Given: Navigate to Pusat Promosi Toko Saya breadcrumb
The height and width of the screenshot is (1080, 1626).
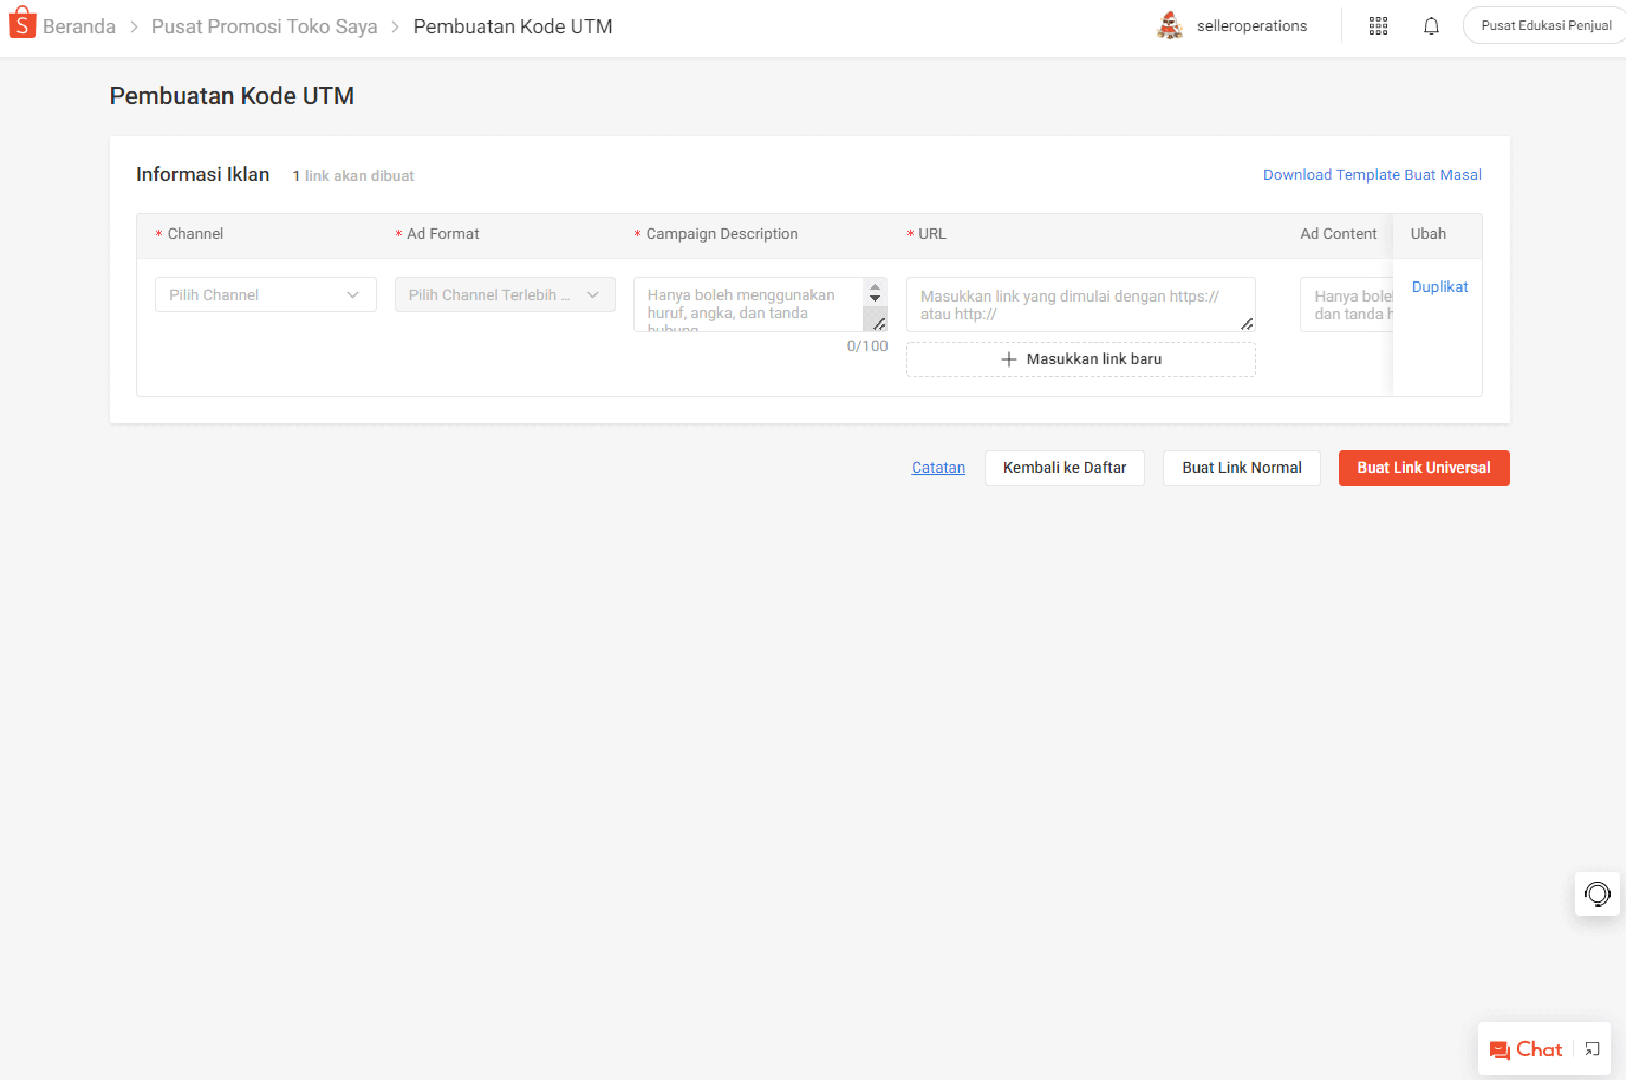Looking at the screenshot, I should 264,26.
